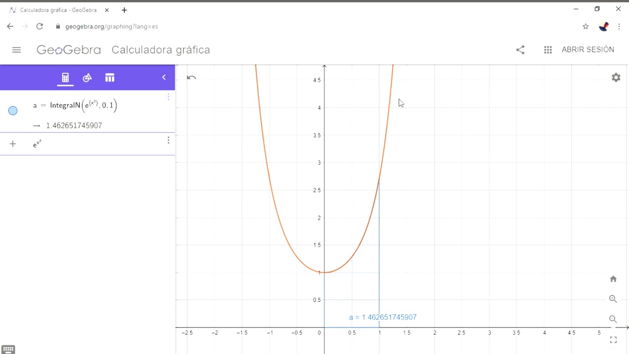629x354 pixels.
Task: Click the IntegralN expression in the algebra row
Action: [75, 105]
